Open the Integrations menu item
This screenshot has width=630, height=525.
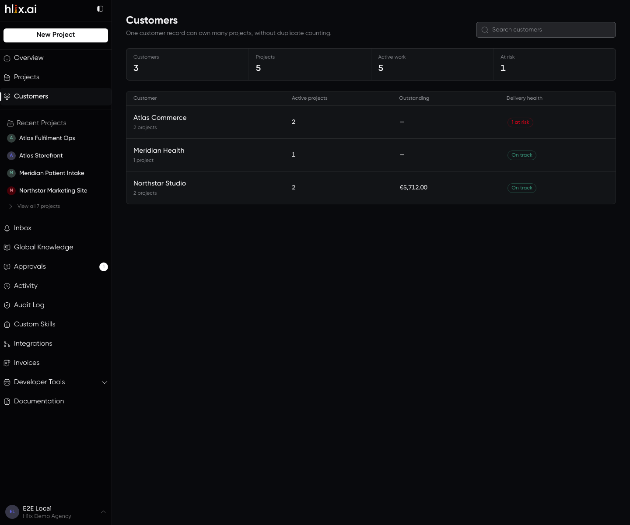coord(56,343)
